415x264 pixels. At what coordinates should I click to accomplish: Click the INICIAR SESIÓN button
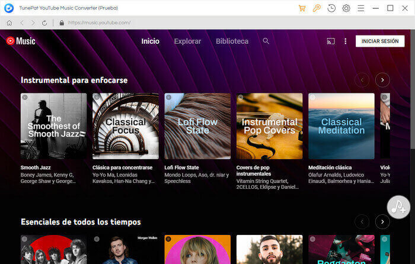[x=380, y=41]
